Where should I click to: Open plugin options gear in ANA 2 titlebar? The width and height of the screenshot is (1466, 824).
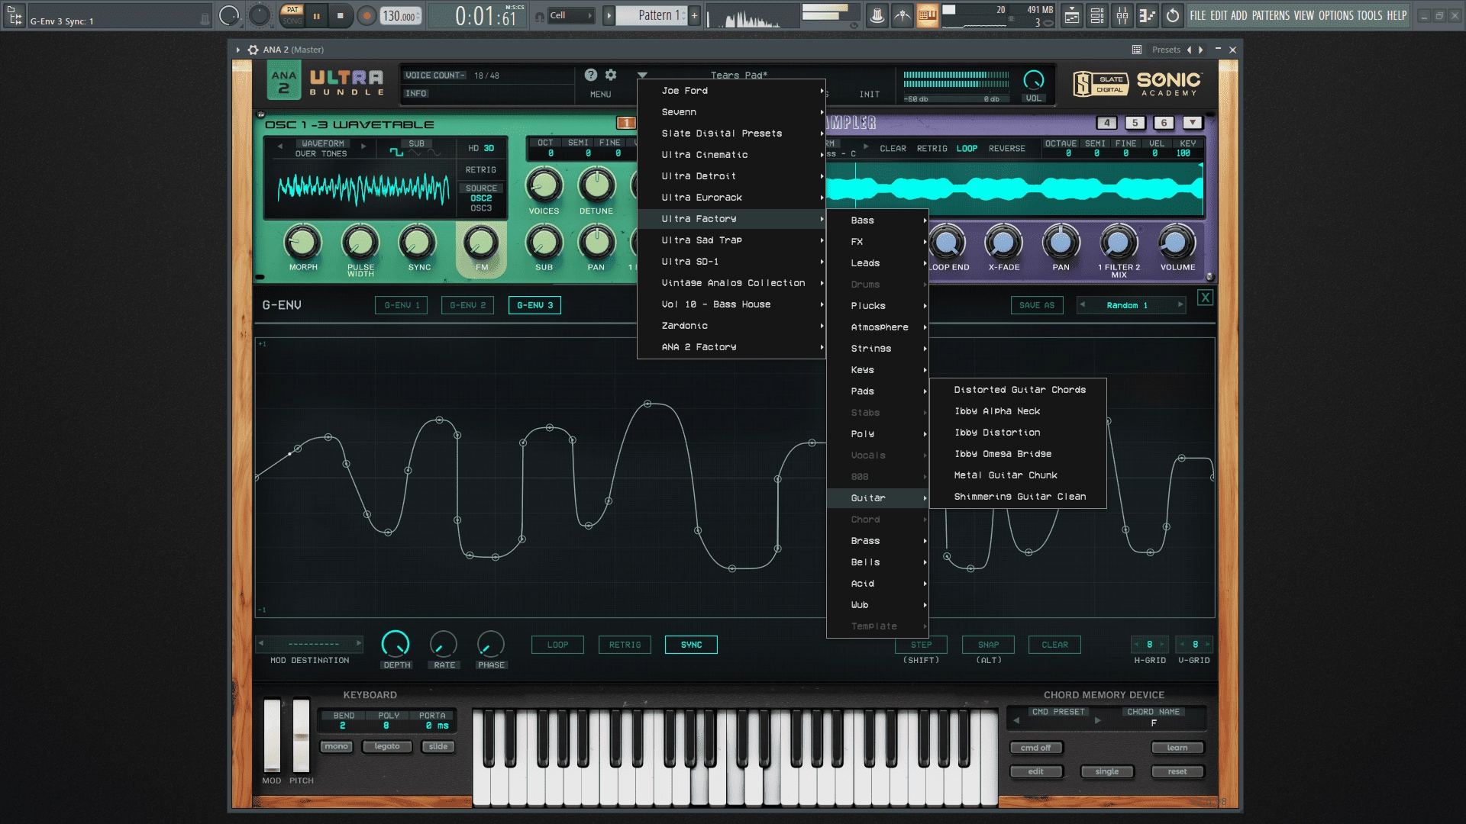tap(253, 50)
